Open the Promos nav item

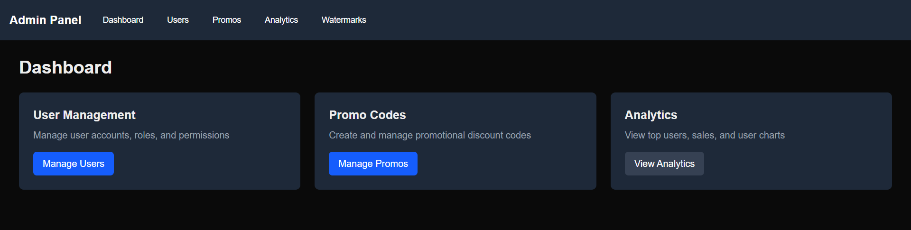click(x=227, y=20)
